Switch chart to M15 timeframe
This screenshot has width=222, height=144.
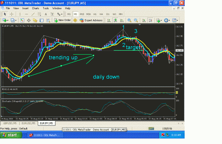tap(82, 14)
